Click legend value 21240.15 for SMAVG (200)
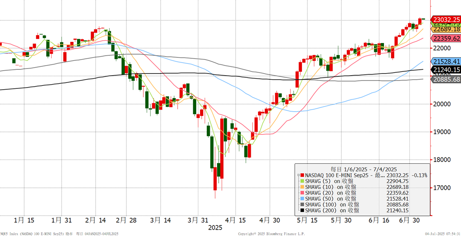This screenshot has width=461, height=236. (x=398, y=211)
